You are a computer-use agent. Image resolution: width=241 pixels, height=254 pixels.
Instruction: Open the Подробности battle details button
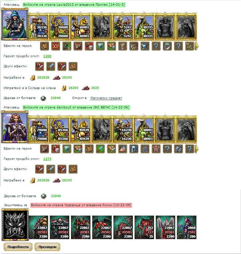(x=18, y=247)
